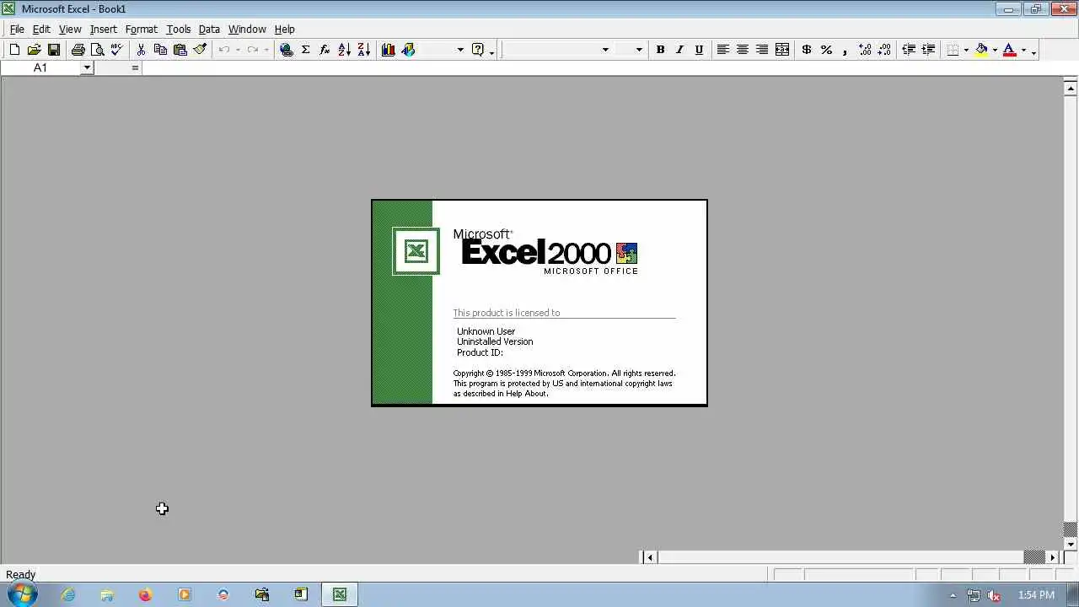Apply the Font Color red A

pos(1010,50)
